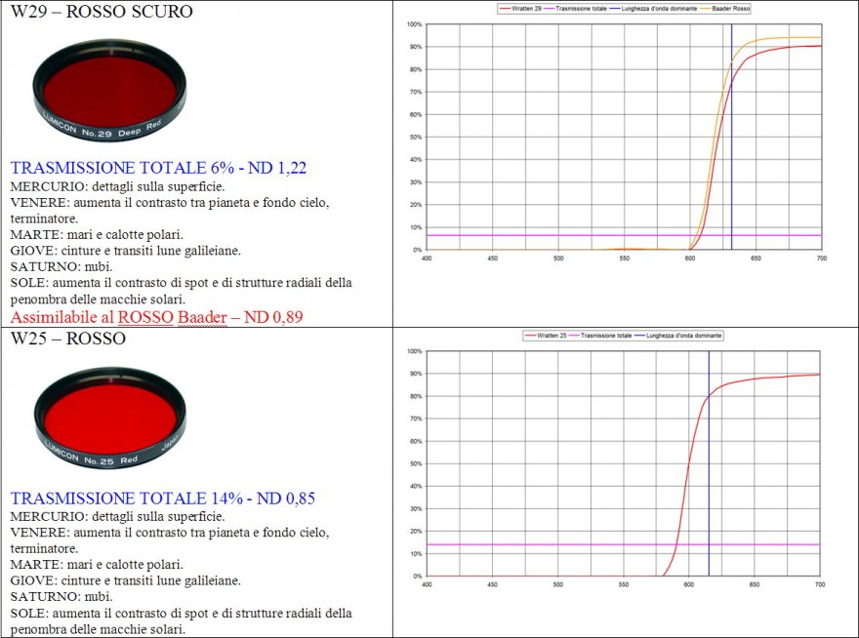
Task: Click the 100% y-axis label in W25 chart
Action: pos(414,351)
